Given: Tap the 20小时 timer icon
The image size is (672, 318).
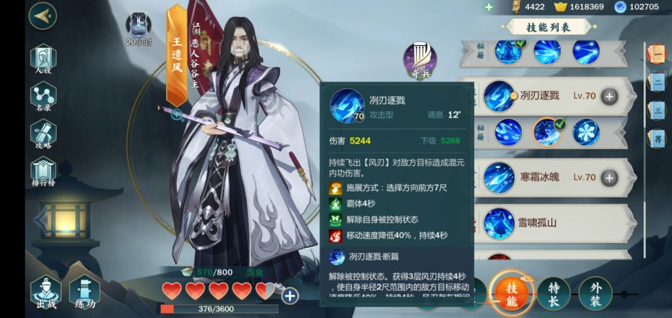Looking at the screenshot, I should [x=138, y=29].
